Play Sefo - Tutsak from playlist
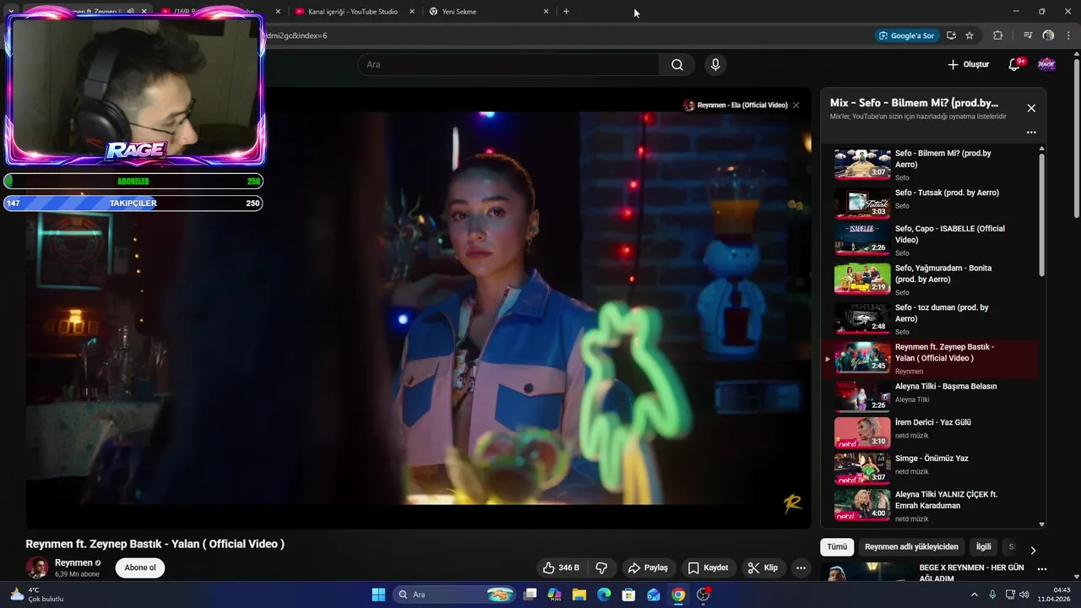The image size is (1081, 608). click(929, 204)
